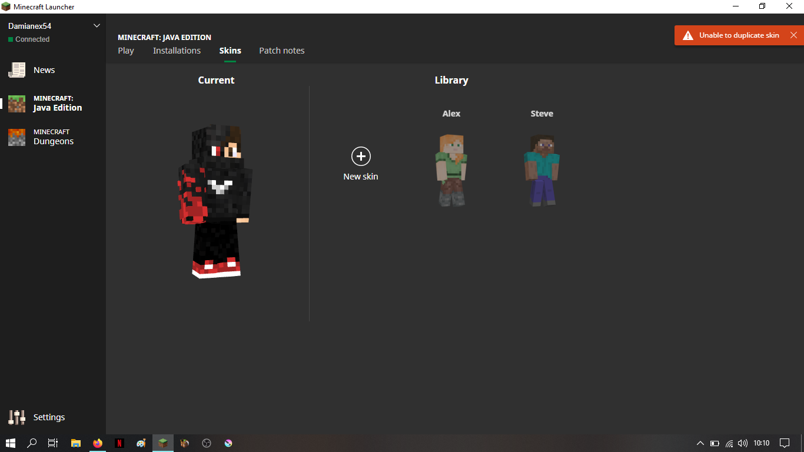Click the Minecraft Launcher taskbar icon
804x452 pixels.
point(163,443)
